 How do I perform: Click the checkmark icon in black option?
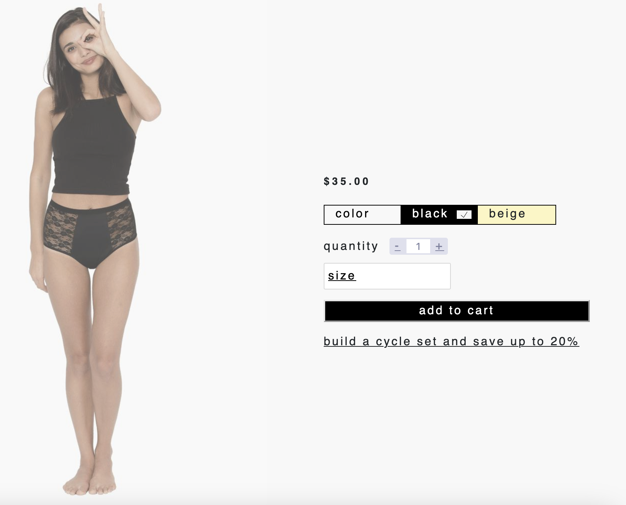click(464, 215)
